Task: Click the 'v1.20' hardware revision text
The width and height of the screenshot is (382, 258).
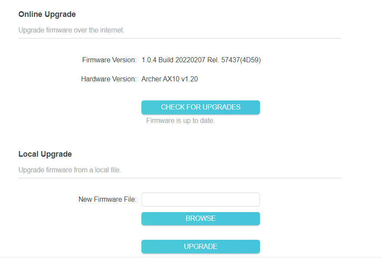Action: (189, 79)
